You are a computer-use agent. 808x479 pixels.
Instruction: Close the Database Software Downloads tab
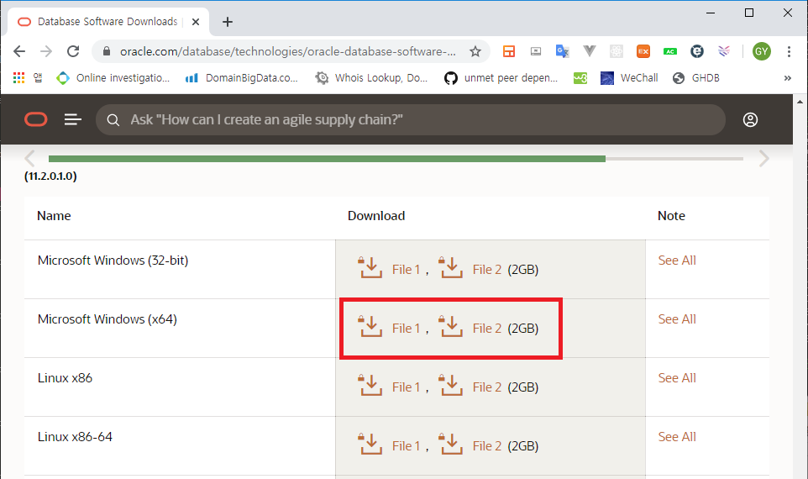(x=196, y=22)
